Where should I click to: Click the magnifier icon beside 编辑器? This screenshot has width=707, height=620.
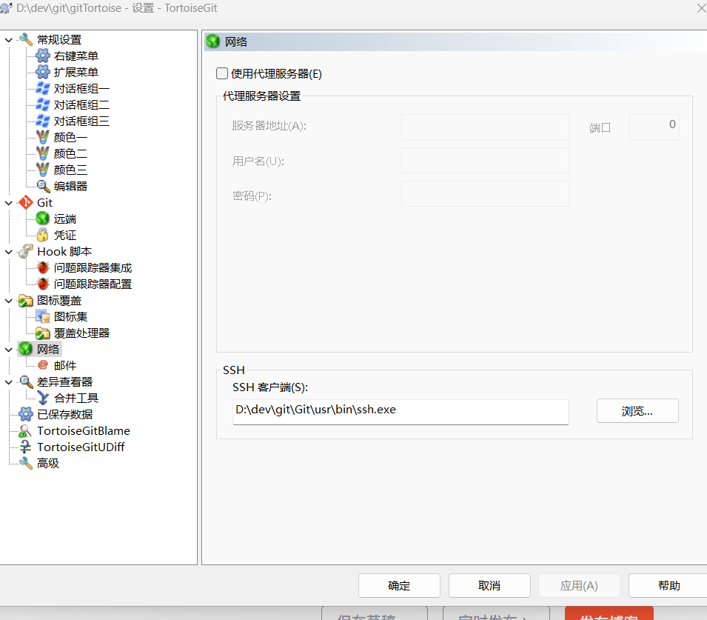[x=43, y=186]
